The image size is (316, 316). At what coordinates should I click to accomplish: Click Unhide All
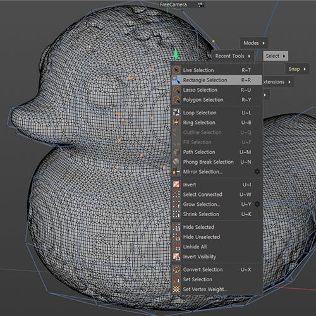217,246
